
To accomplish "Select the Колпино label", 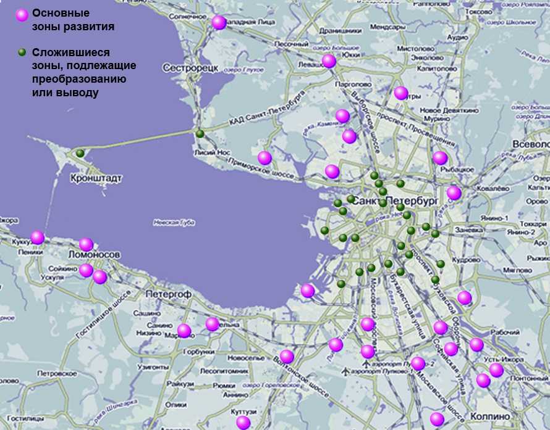I will 490,416.
